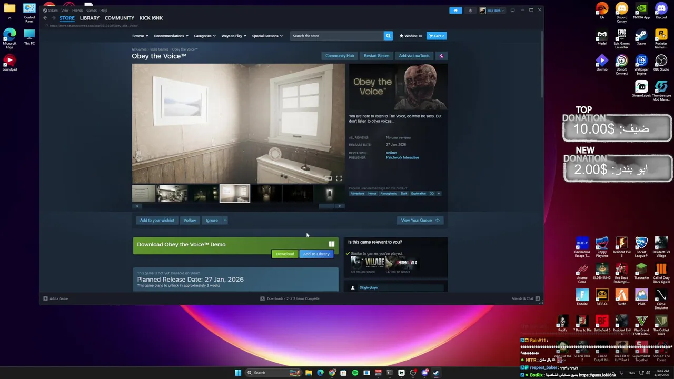Open the Friends menu
The width and height of the screenshot is (674, 379).
(77, 10)
